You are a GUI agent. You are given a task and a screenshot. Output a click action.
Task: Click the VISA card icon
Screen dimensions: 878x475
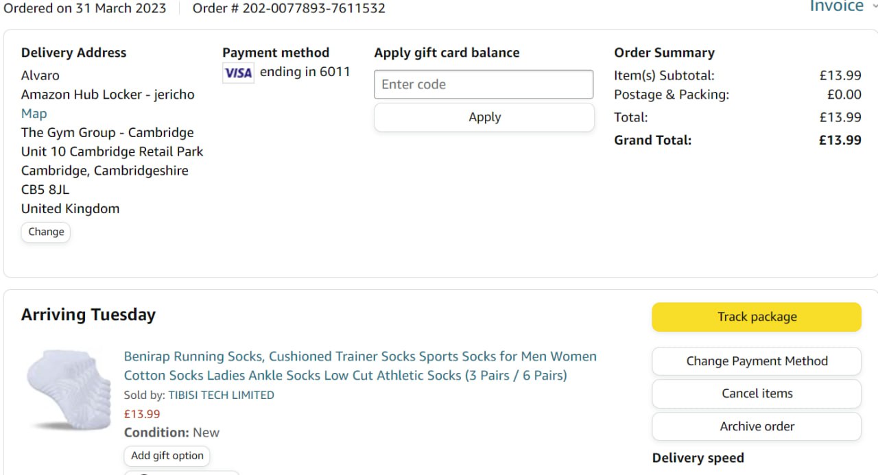click(x=238, y=73)
